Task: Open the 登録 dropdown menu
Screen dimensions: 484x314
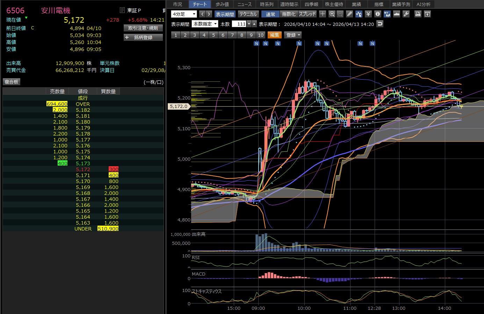Action: click(293, 35)
